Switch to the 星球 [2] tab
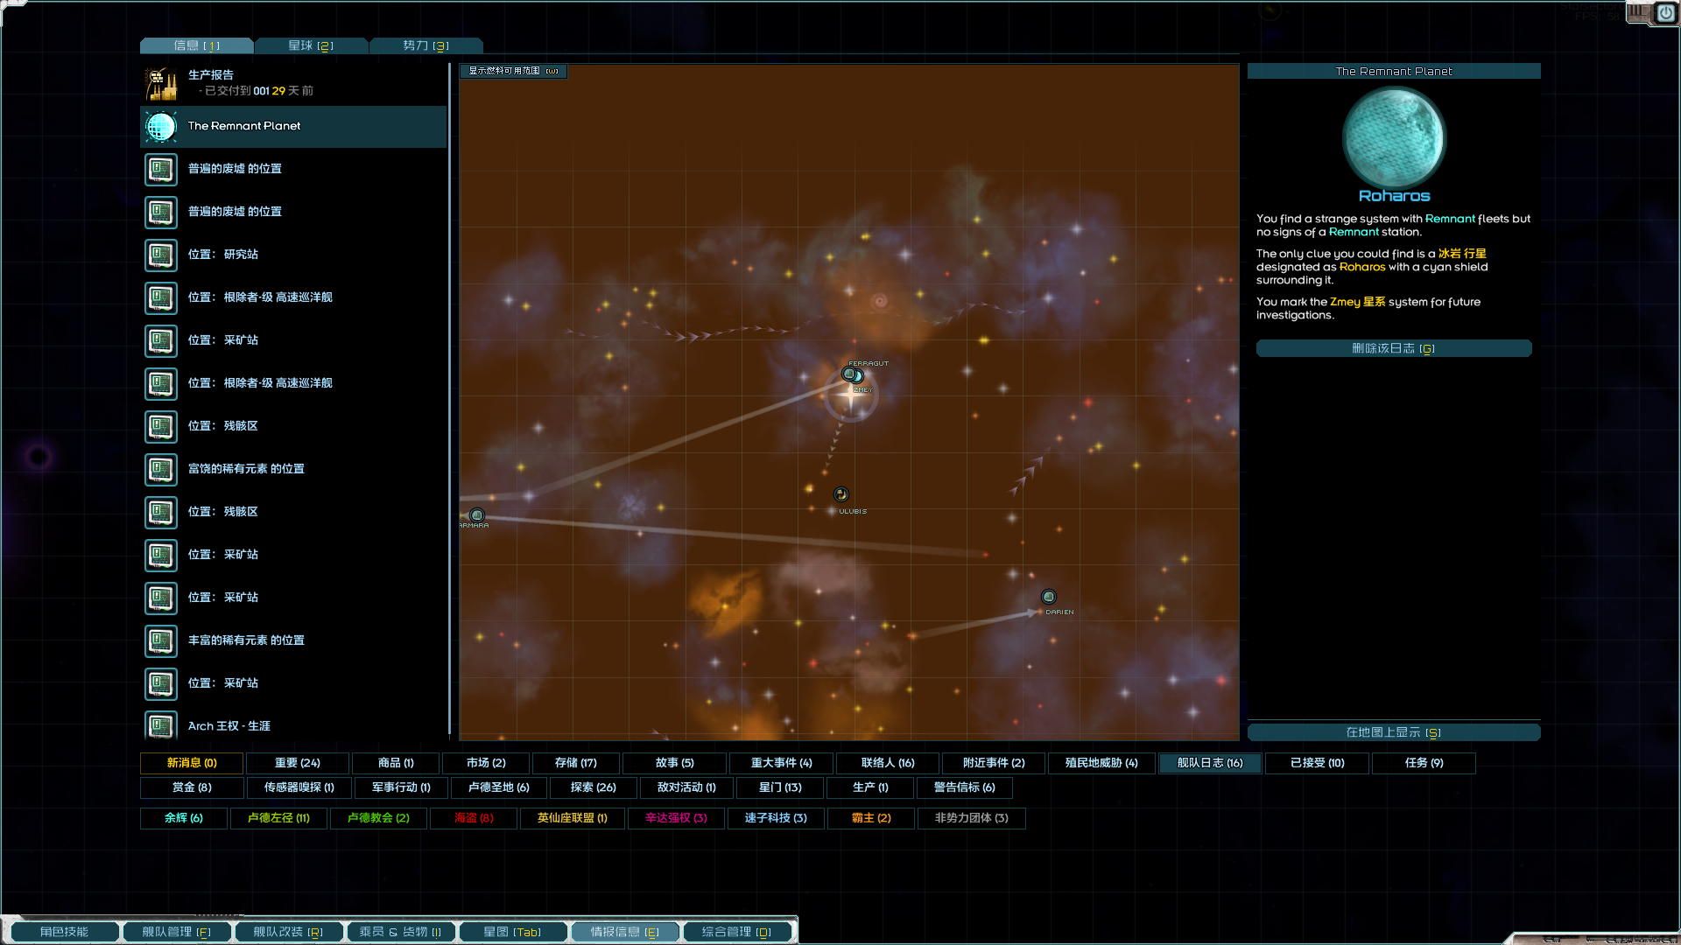 click(311, 45)
